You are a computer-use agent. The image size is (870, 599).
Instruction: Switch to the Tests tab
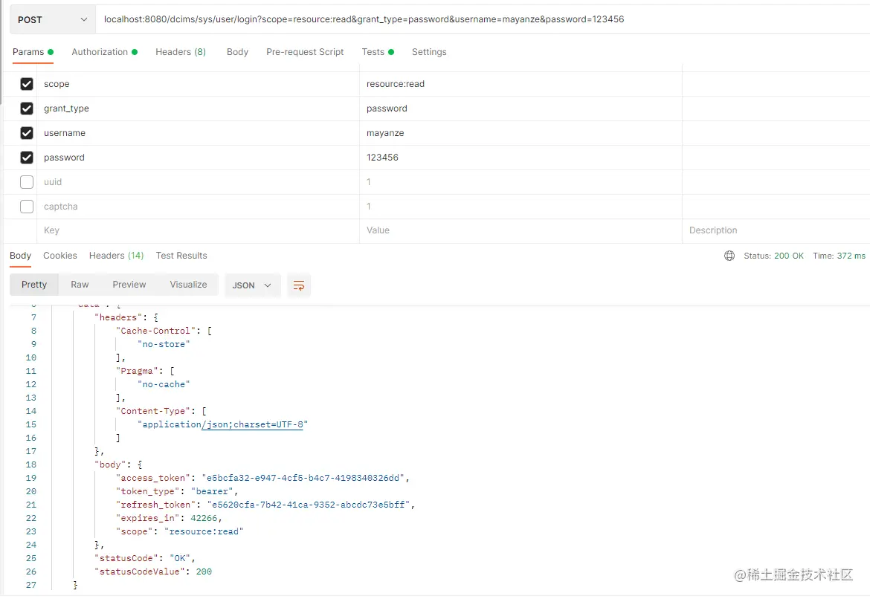(x=373, y=52)
